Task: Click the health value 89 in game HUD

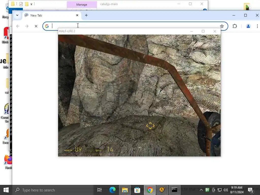Action: coord(78,149)
